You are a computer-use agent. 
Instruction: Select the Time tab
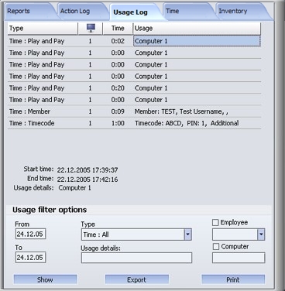point(173,11)
